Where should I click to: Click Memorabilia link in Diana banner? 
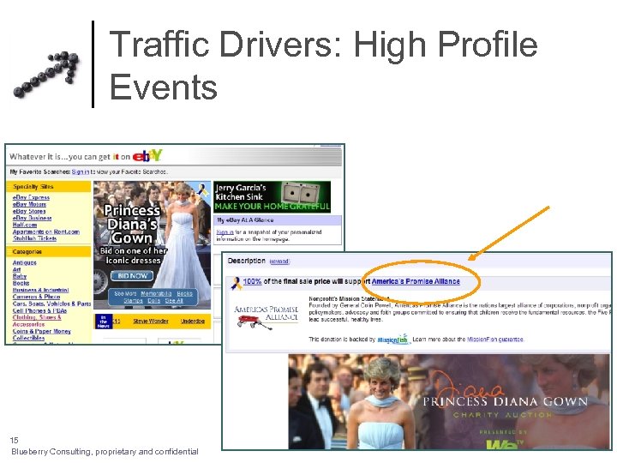pos(156,294)
